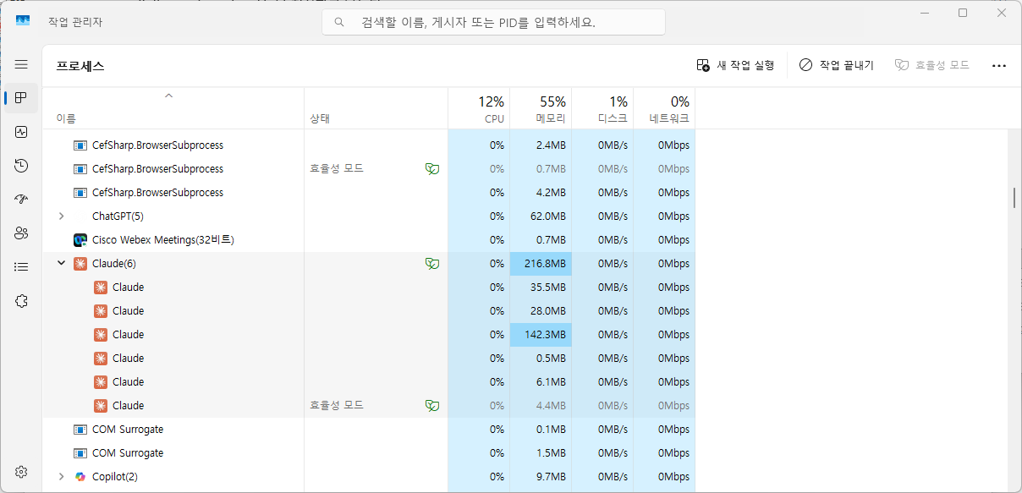Click the leaf icon on the 4.4MB Claude row
The image size is (1022, 493).
(x=432, y=406)
